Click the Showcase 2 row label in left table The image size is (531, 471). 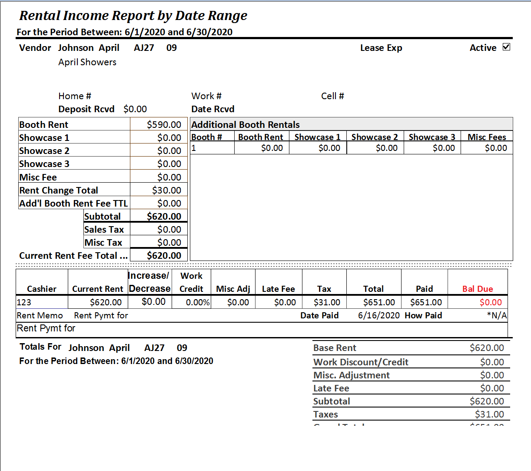tap(44, 151)
